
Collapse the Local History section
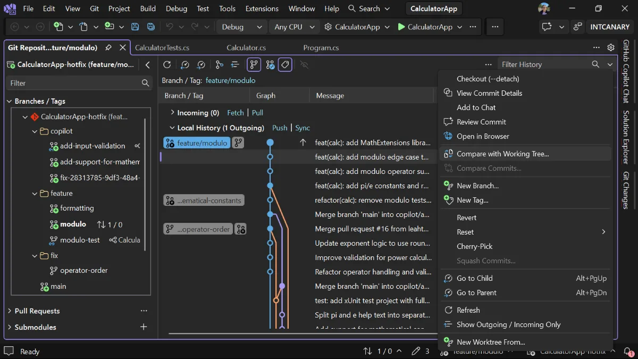172,128
